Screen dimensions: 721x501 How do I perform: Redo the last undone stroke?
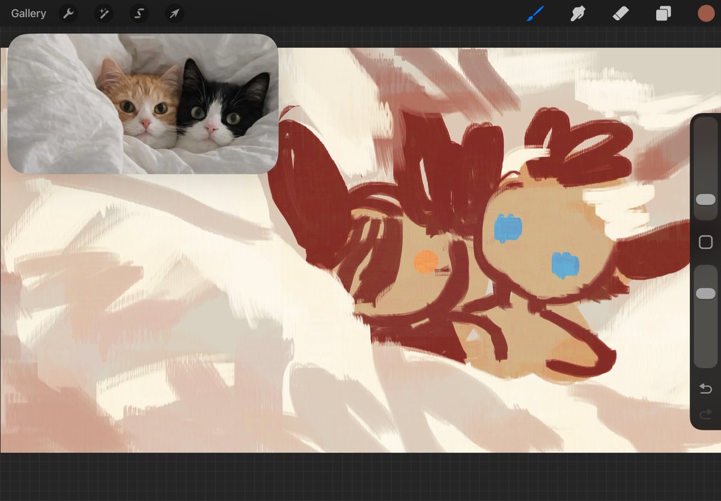(x=705, y=414)
